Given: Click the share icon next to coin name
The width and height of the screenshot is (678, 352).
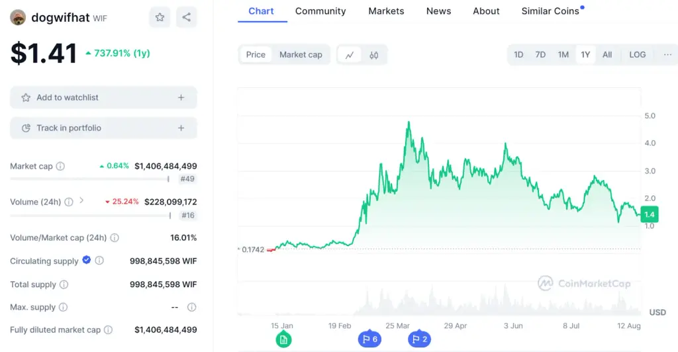Looking at the screenshot, I should 186,17.
